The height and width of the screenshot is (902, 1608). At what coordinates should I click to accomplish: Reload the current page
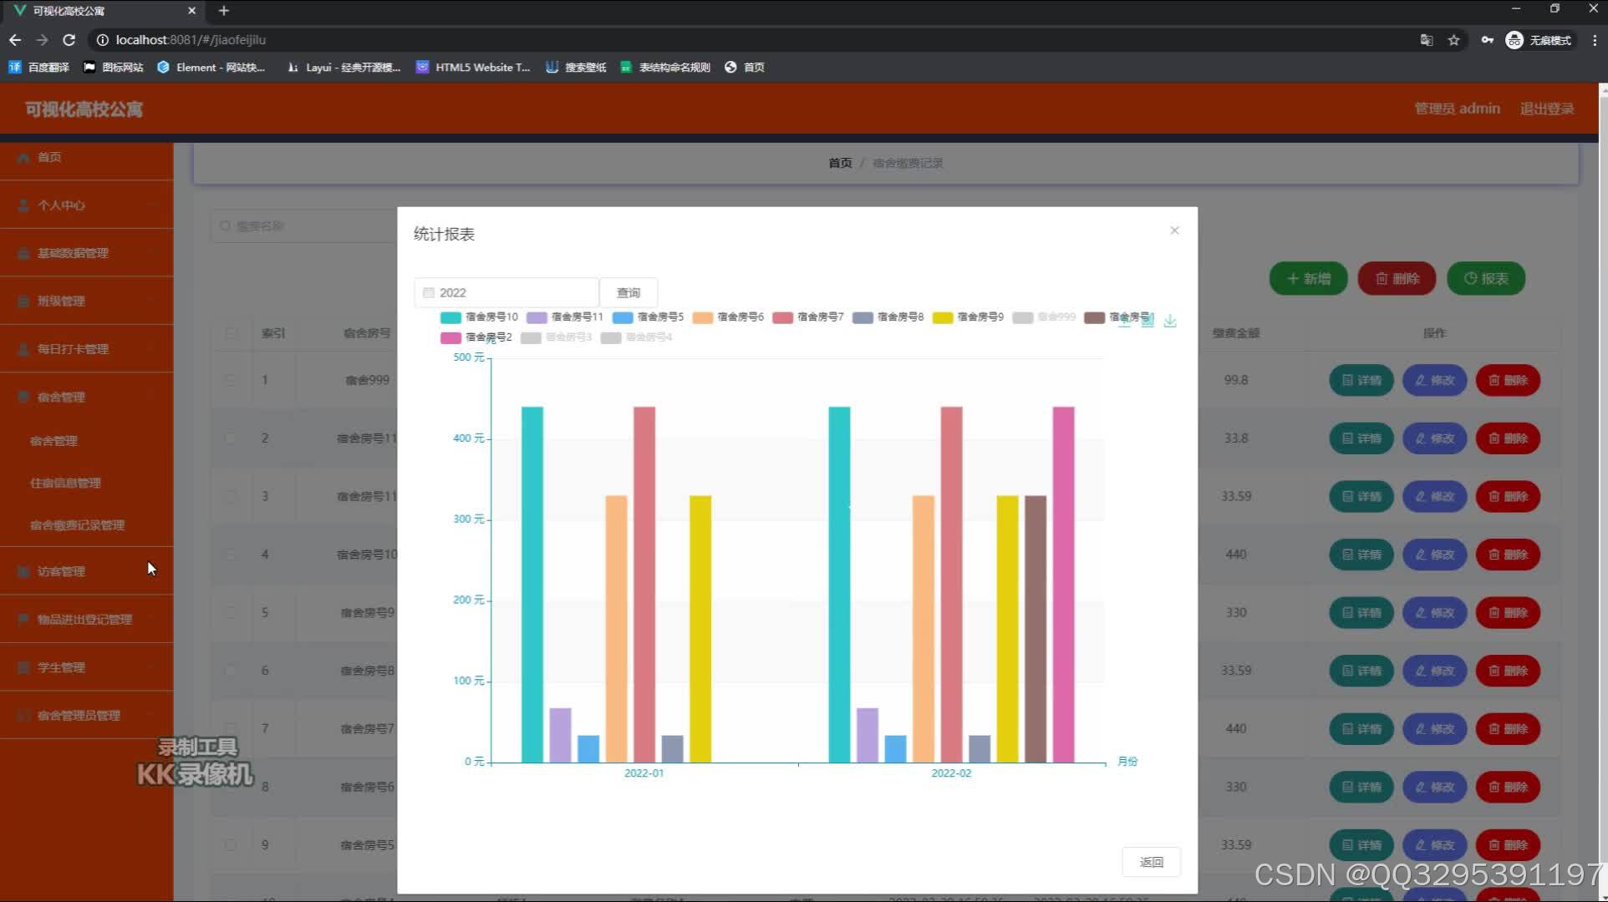69,40
